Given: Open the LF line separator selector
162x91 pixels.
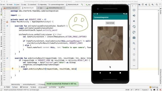Looking at the screenshot, I should (x=132, y=90).
